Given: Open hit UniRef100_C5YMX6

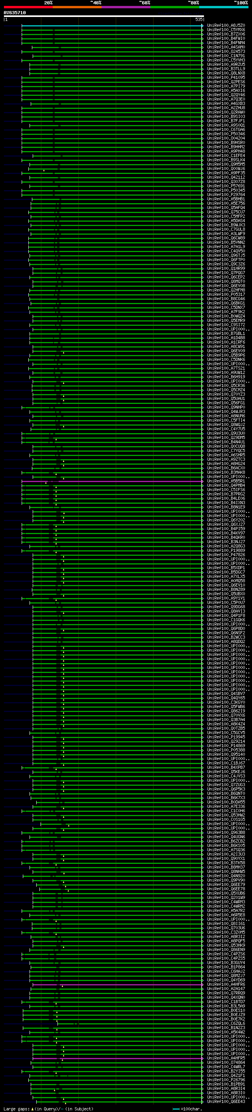Looking at the screenshot, I should click(226, 30).
